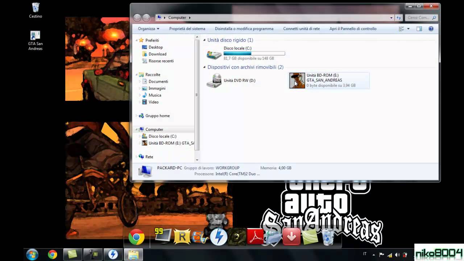This screenshot has width=464, height=261.
Task: Collapse the Raccolte group
Action: coord(137,75)
